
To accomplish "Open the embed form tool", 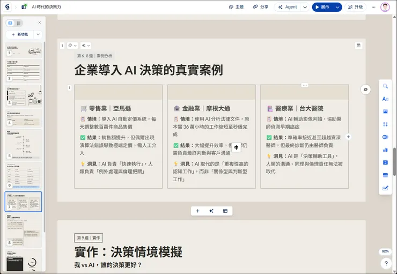I will 385,175.
